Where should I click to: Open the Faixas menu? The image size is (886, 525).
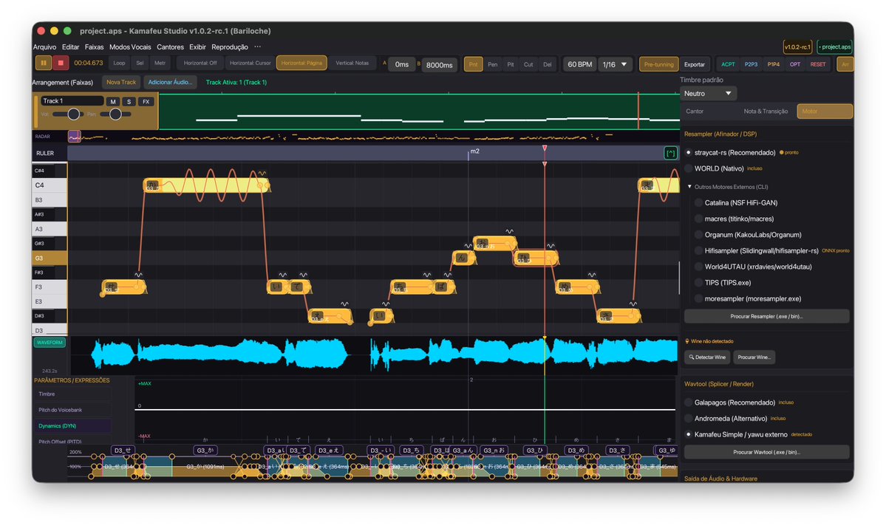coord(95,47)
